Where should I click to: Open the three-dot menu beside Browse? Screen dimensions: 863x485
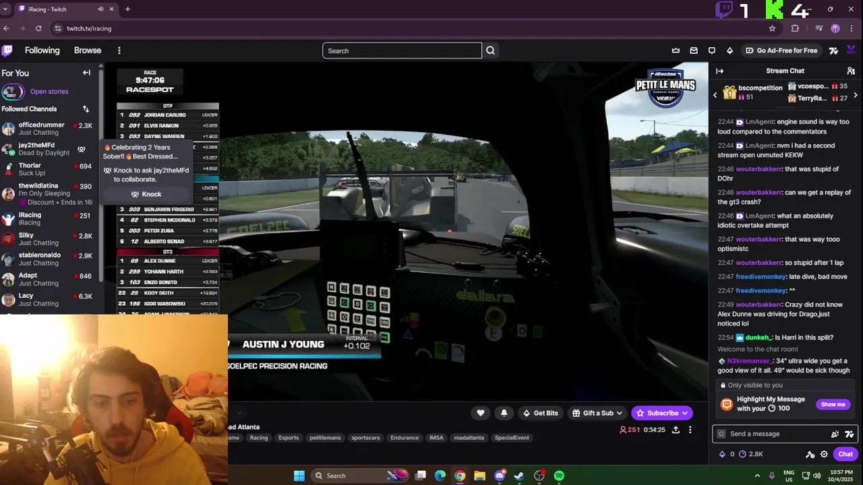coord(119,51)
